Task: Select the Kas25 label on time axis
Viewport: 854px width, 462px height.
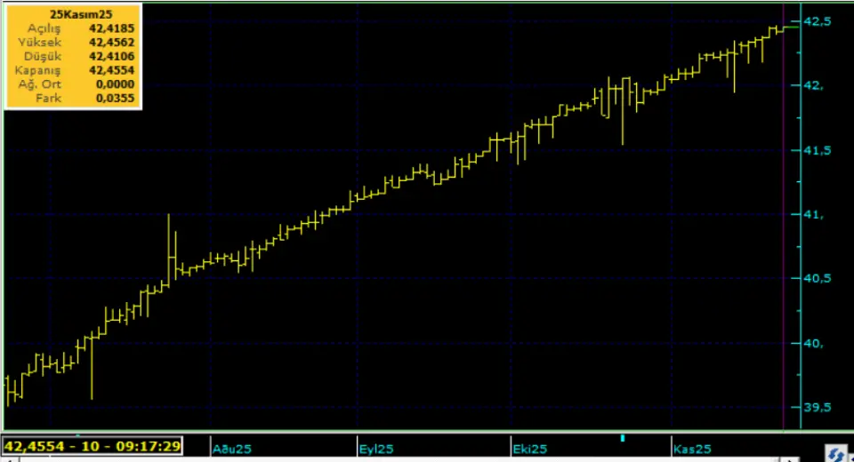Action: pyautogui.click(x=691, y=450)
